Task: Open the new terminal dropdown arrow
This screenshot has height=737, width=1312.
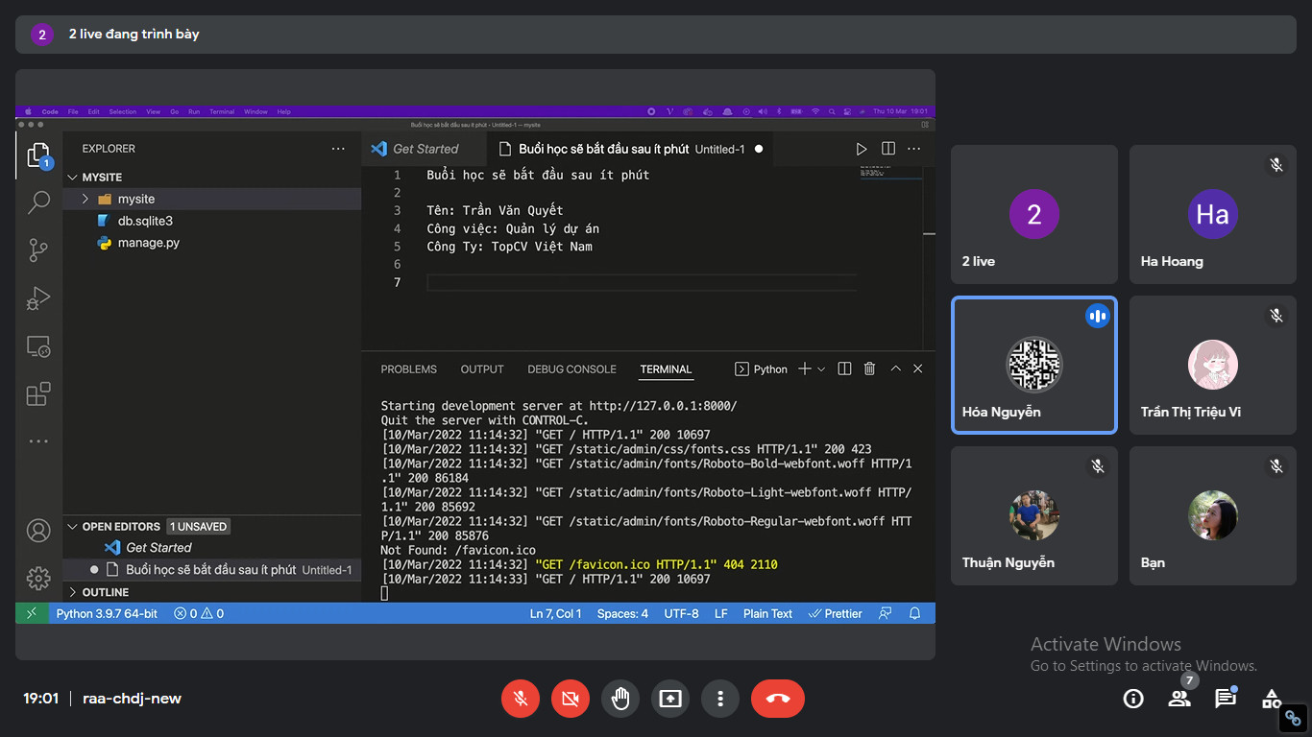Action: click(x=821, y=369)
